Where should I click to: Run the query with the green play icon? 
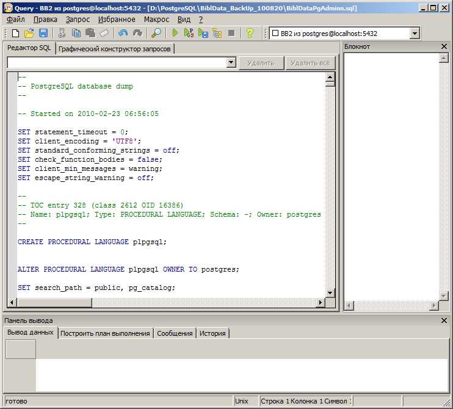click(x=175, y=33)
